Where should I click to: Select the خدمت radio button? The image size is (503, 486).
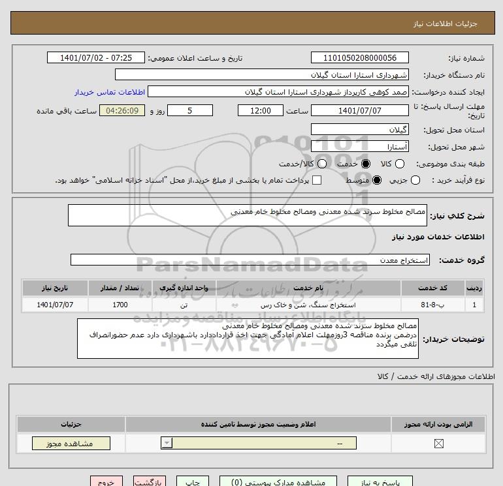(x=366, y=164)
